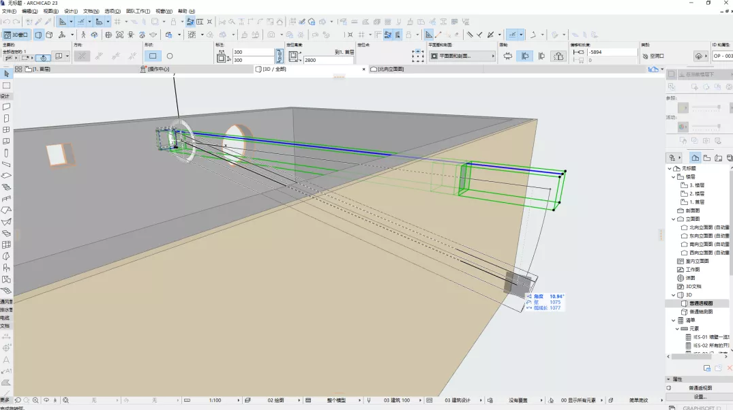
Task: Click the grid snap icon in toolbar
Action: coord(117,22)
